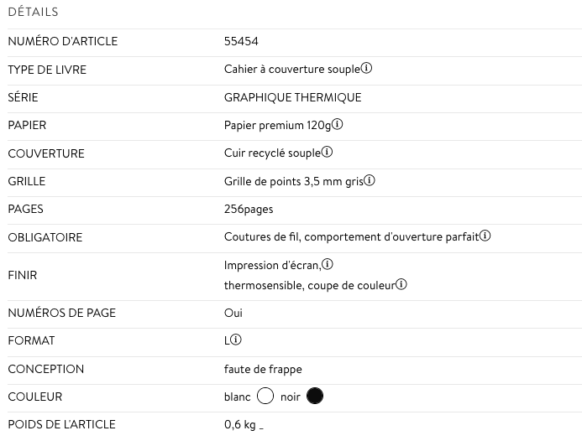Click the GRAPHIQUE THERMIQUE series text
The width and height of the screenshot is (582, 446).
(x=292, y=97)
